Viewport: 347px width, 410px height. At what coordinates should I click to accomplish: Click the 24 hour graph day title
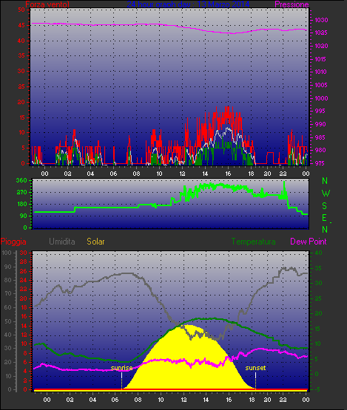click(x=188, y=4)
